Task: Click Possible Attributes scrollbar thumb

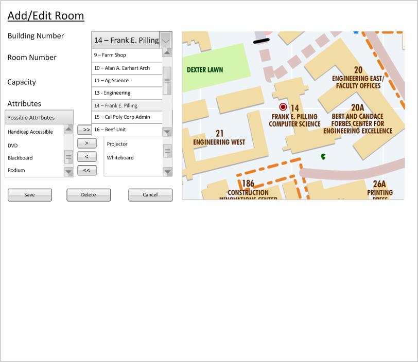Action: coord(68,157)
